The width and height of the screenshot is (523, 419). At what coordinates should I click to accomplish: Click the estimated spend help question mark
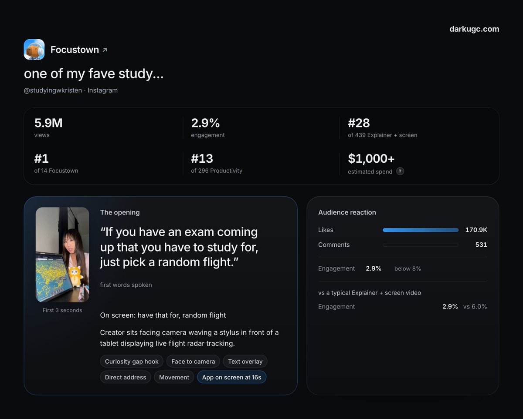point(400,171)
